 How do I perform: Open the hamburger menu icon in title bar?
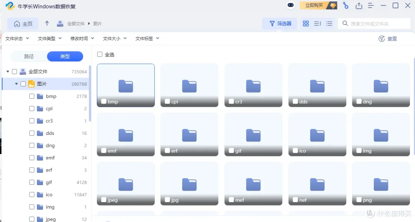(371, 5)
